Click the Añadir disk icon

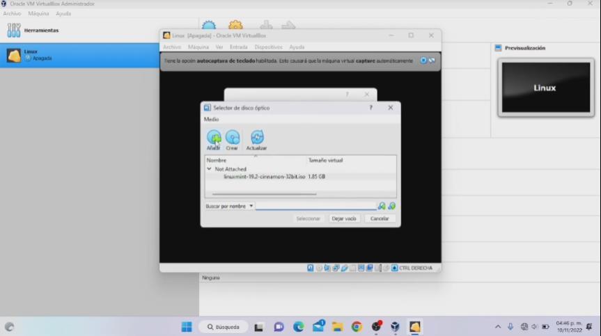tap(214, 137)
